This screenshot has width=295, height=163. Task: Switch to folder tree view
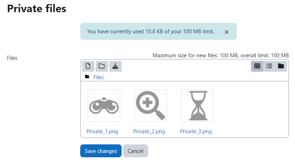pos(281,66)
